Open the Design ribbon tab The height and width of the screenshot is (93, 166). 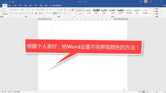click(x=15, y=5)
